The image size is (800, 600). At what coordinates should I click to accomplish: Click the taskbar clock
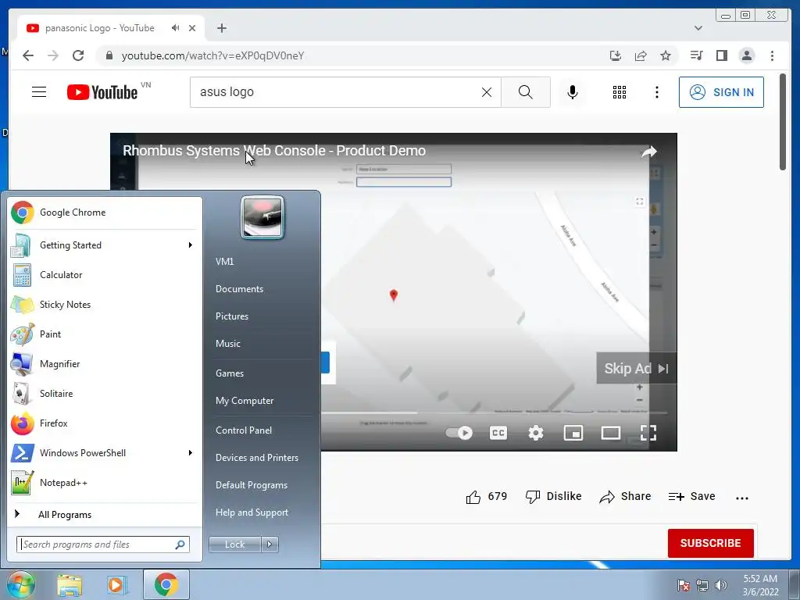click(x=760, y=585)
